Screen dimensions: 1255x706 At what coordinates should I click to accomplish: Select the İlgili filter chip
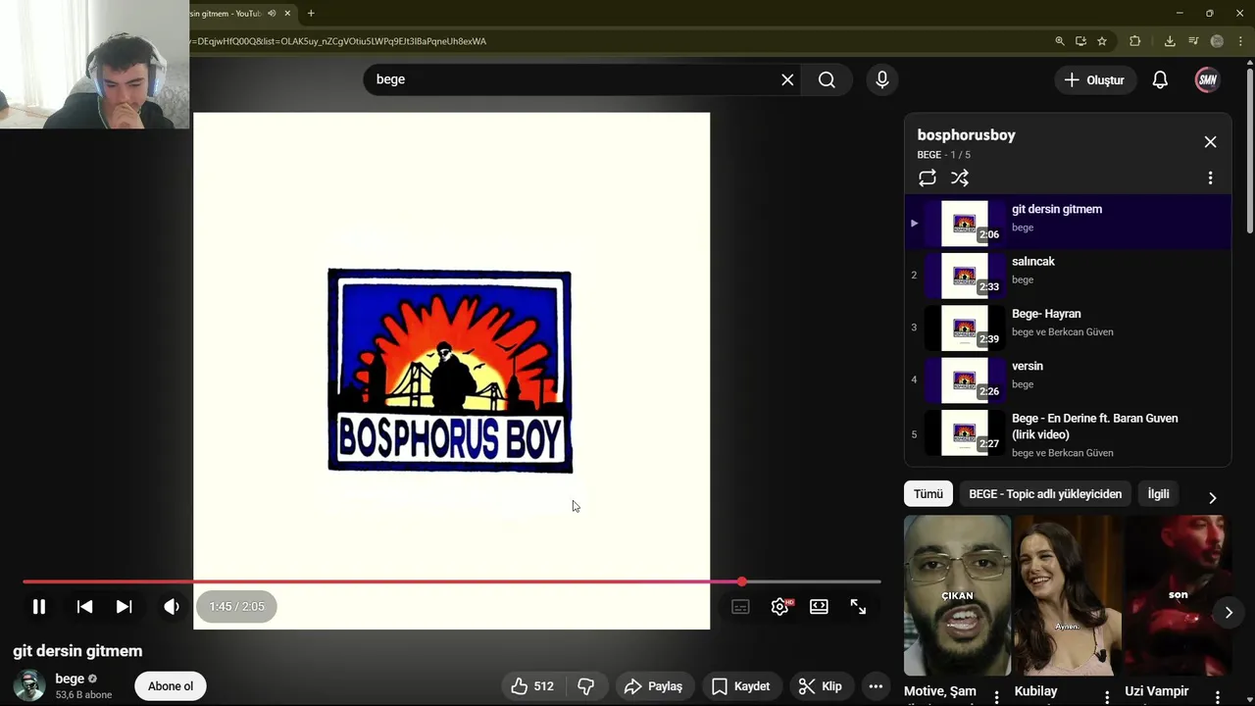tap(1158, 494)
